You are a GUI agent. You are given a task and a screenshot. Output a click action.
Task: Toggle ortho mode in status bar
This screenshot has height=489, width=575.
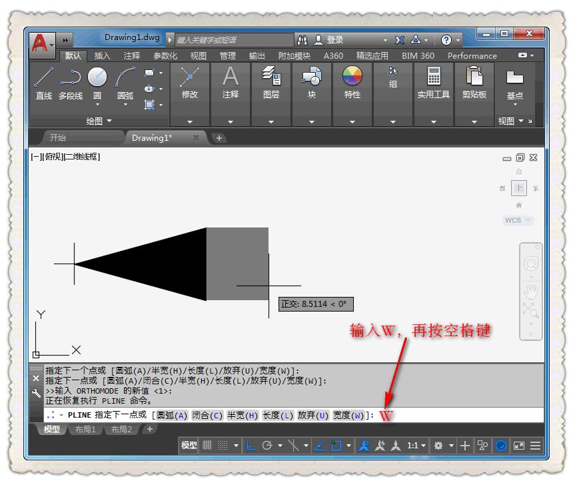251,446
